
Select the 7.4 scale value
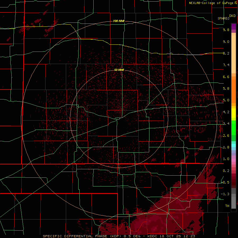coord(226,65)
